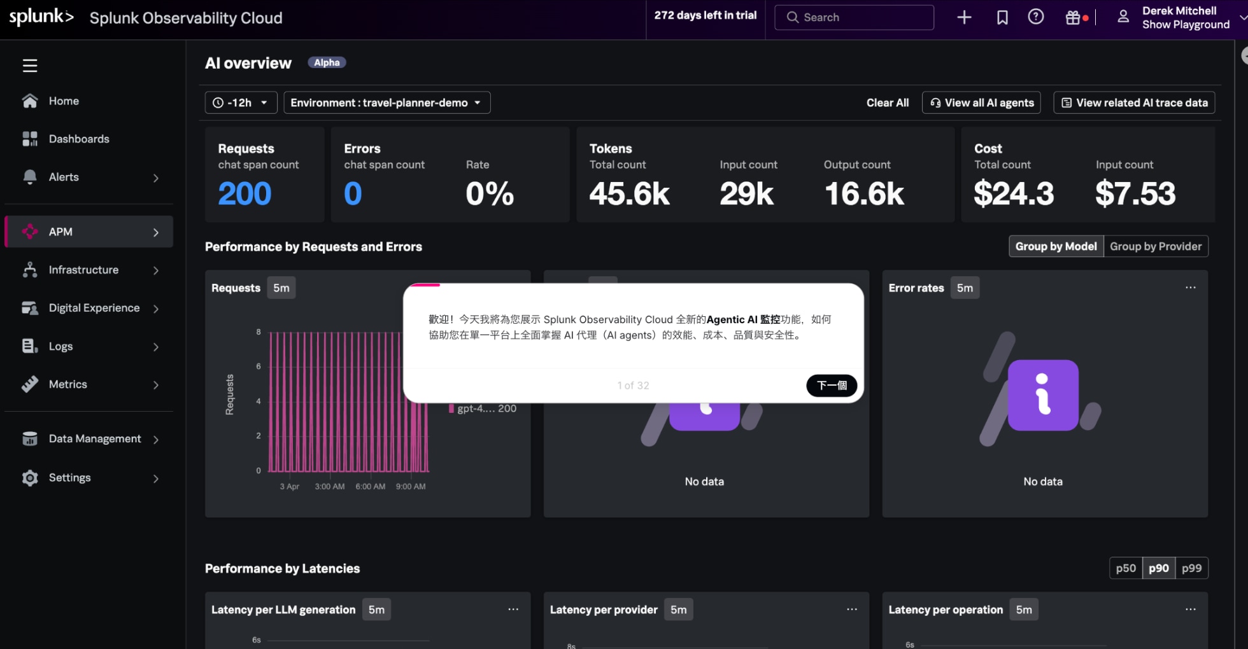Select Group by Model toggle
The image size is (1248, 649).
[1056, 246]
